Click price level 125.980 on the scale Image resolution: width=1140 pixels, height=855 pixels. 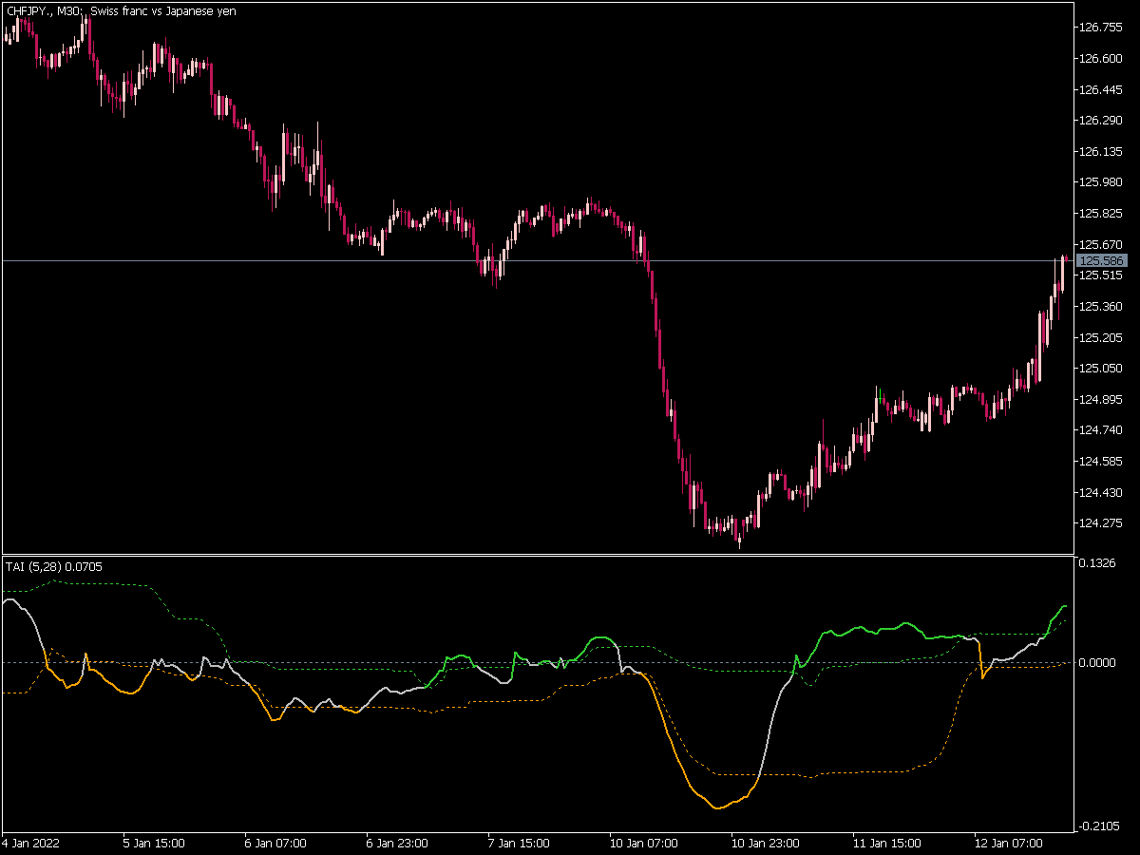[x=1102, y=182]
